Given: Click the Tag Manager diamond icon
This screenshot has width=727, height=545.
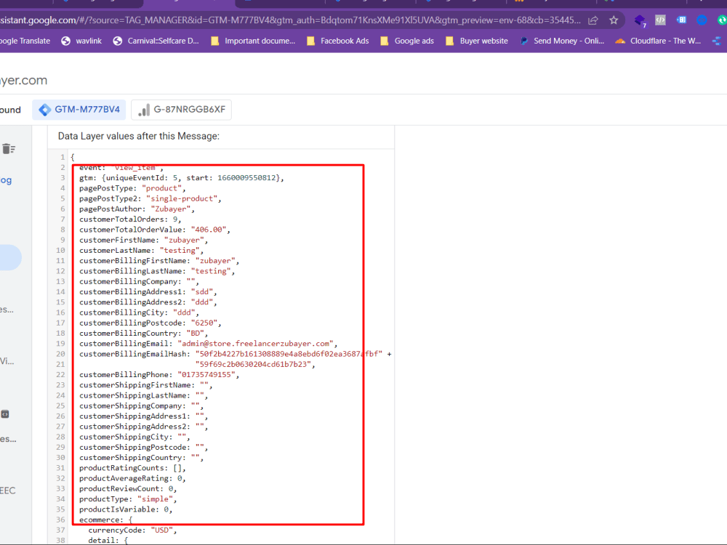Looking at the screenshot, I should click(45, 110).
